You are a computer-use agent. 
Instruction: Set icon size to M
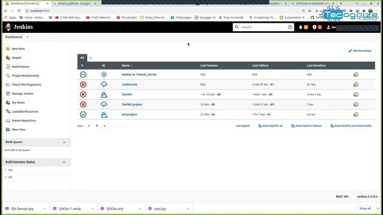(97, 126)
